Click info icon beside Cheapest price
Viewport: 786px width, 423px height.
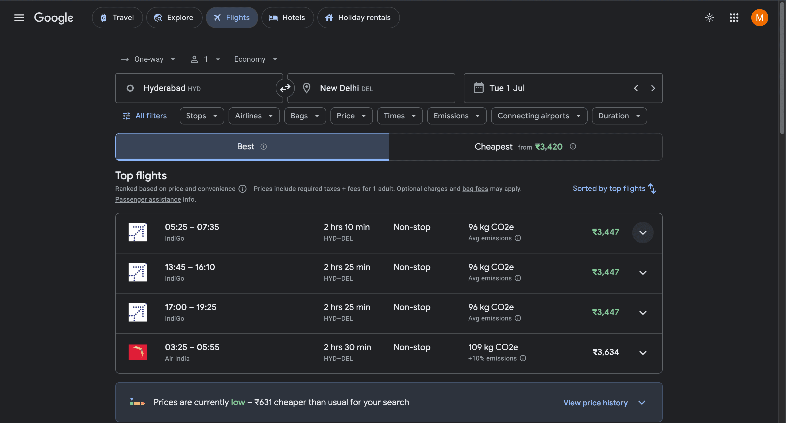point(573,147)
